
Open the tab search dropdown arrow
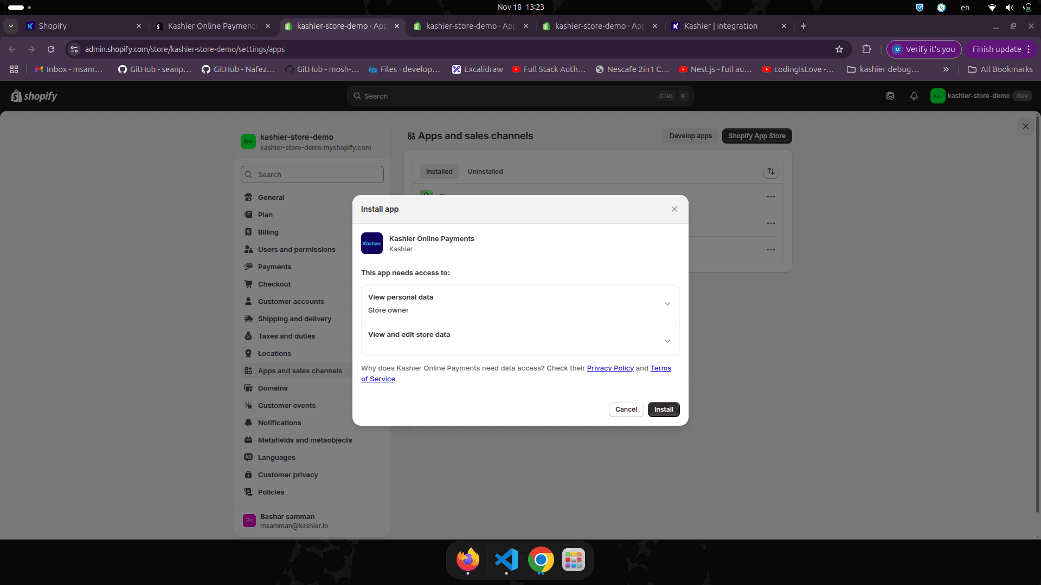point(11,26)
